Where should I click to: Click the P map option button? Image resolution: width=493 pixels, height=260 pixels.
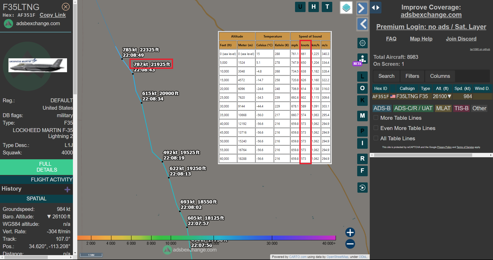362,131
